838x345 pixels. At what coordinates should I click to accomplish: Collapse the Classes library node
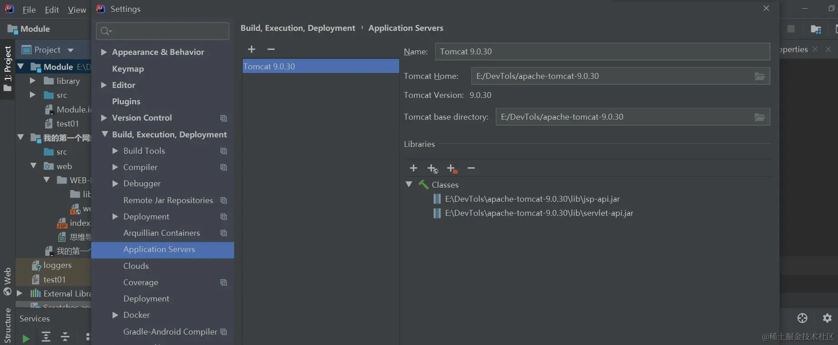pyautogui.click(x=409, y=185)
